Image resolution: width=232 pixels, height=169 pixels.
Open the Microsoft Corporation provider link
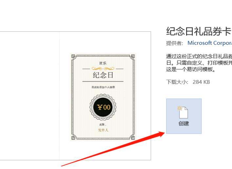[210, 43]
